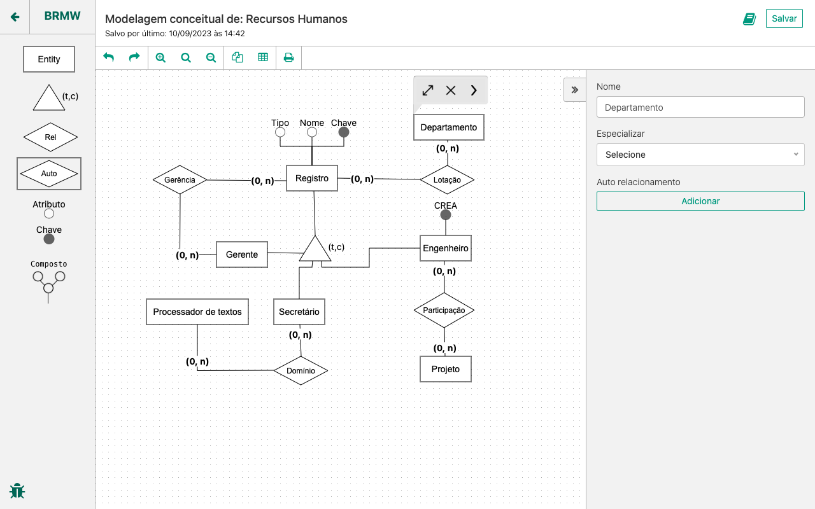Viewport: 815px width, 509px height.
Task: Click Adicionar for auto relacionamento
Action: pyautogui.click(x=700, y=201)
